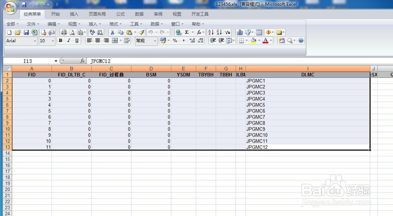
Task: Customize Quick Access Toolbar dropdown
Action: tap(57, 4)
